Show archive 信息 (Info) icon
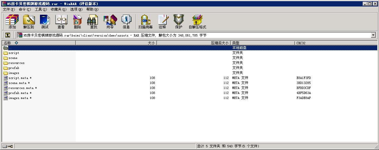 point(126,22)
